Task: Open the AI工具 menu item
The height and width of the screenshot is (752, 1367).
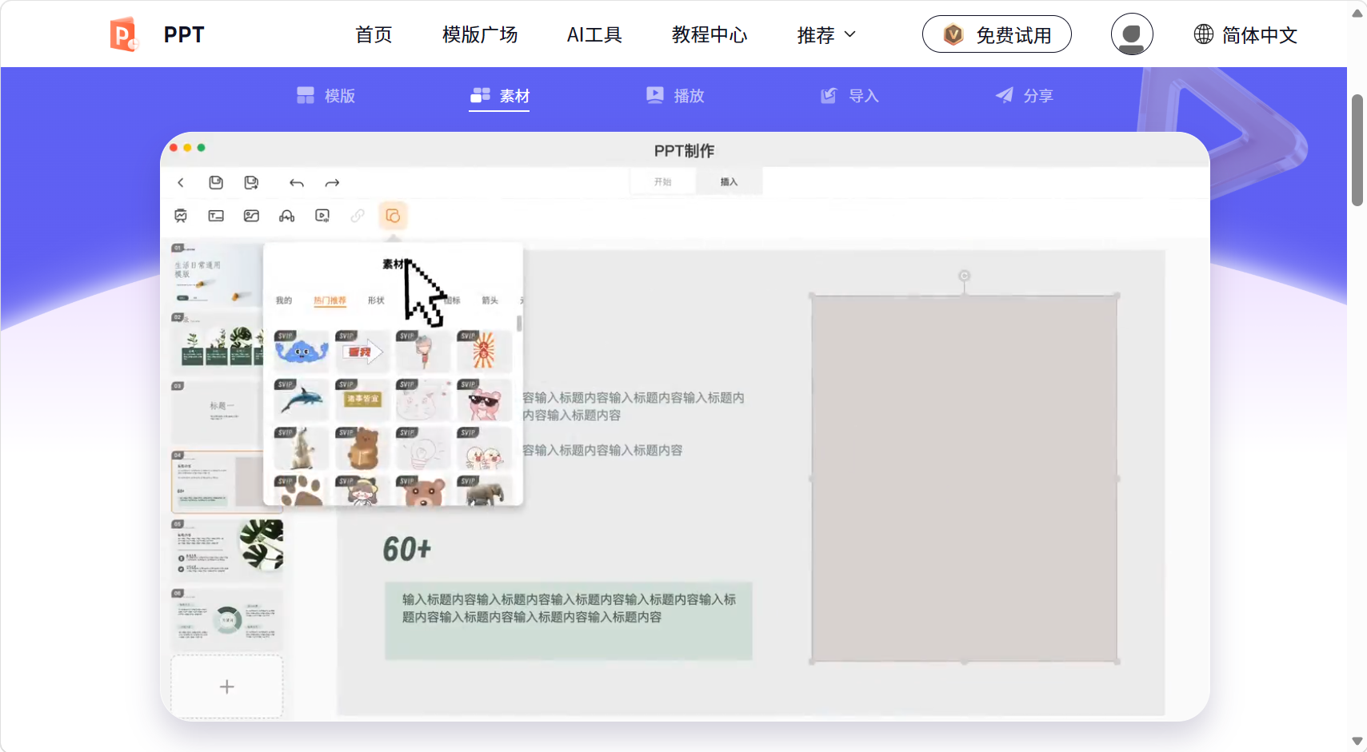Action: point(594,35)
